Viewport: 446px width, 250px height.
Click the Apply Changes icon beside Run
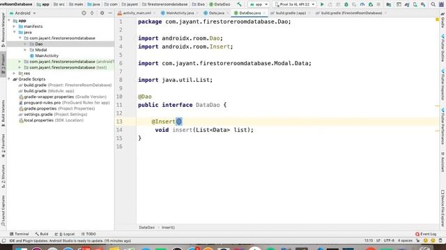tap(330, 4)
